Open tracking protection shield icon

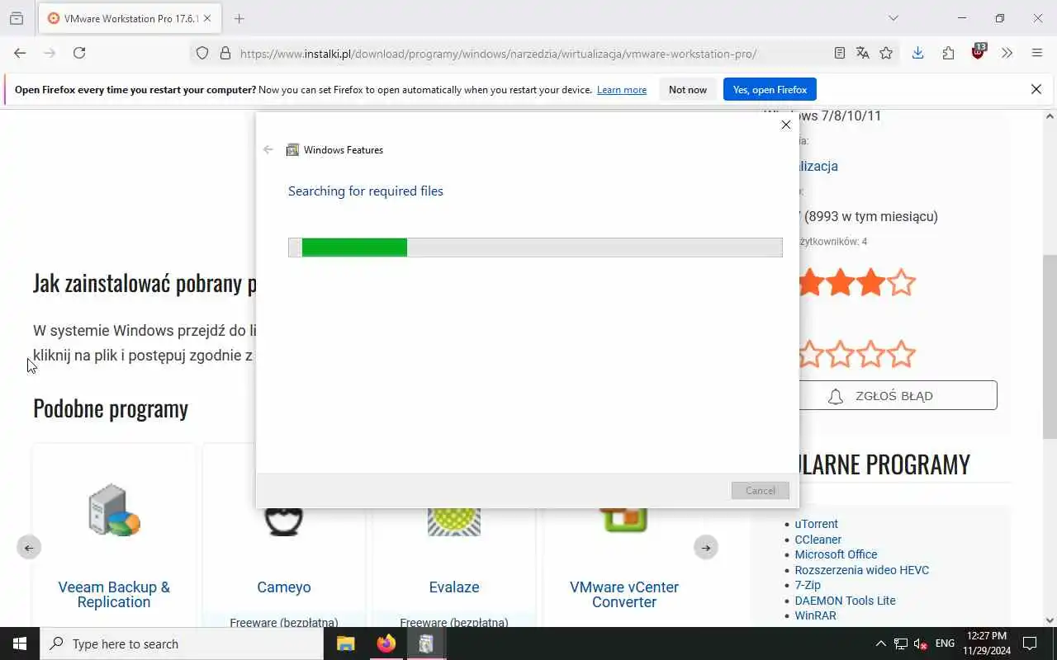click(x=202, y=54)
